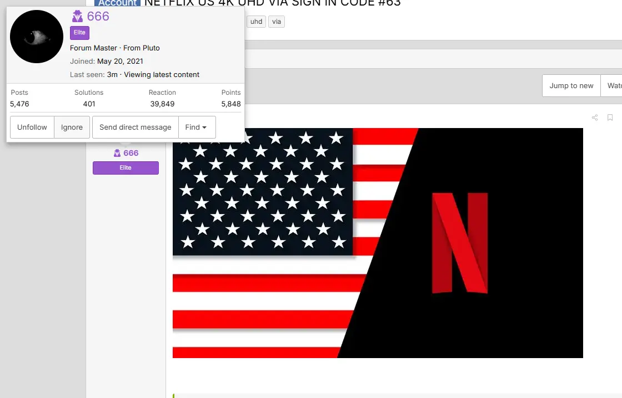Open the Find dropdown menu
This screenshot has height=398, width=622.
(197, 127)
